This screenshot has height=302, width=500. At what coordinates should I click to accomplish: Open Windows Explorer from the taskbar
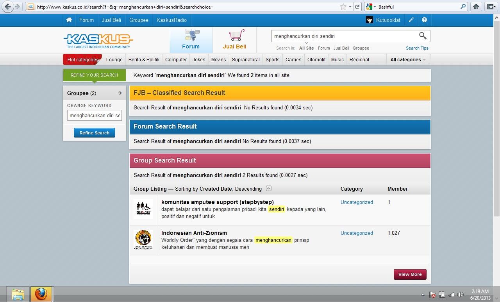(x=18, y=294)
